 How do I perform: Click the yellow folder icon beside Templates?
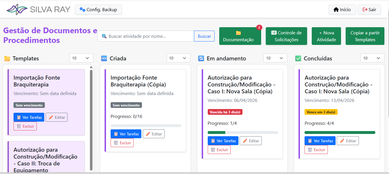7,59
